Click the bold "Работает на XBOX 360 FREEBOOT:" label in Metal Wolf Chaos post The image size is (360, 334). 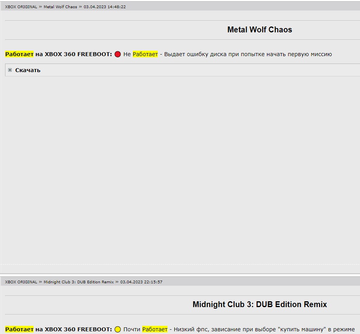(59, 54)
